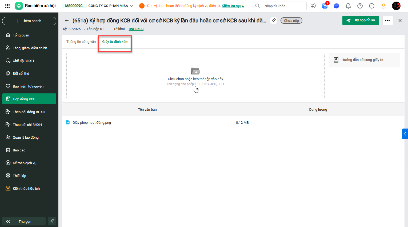Collapse the sidebar with Thu gọn
This screenshot has height=227, width=408.
click(24, 221)
